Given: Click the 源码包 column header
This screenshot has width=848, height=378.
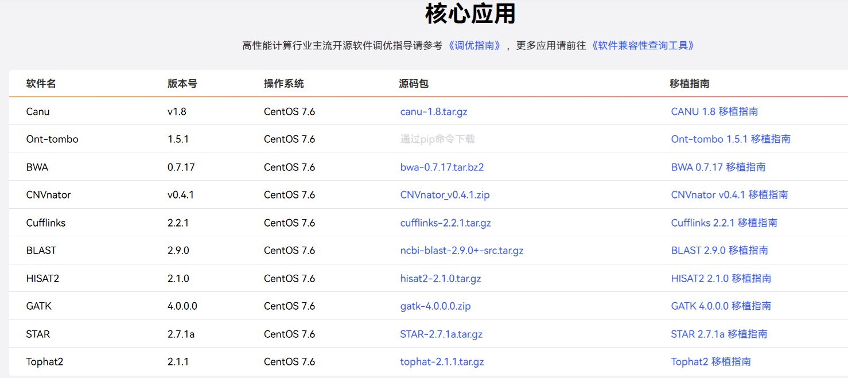Looking at the screenshot, I should point(414,84).
